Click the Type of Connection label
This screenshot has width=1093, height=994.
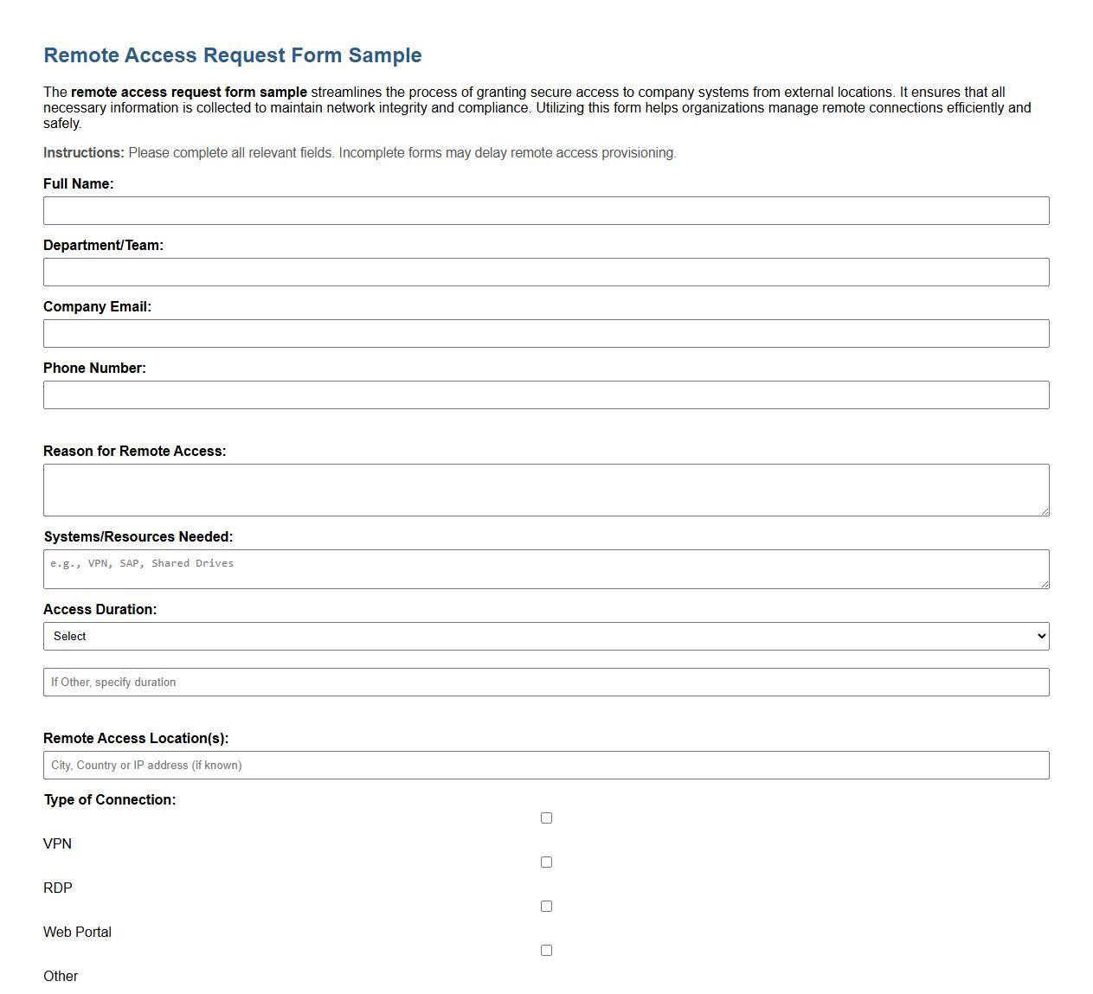(x=109, y=799)
